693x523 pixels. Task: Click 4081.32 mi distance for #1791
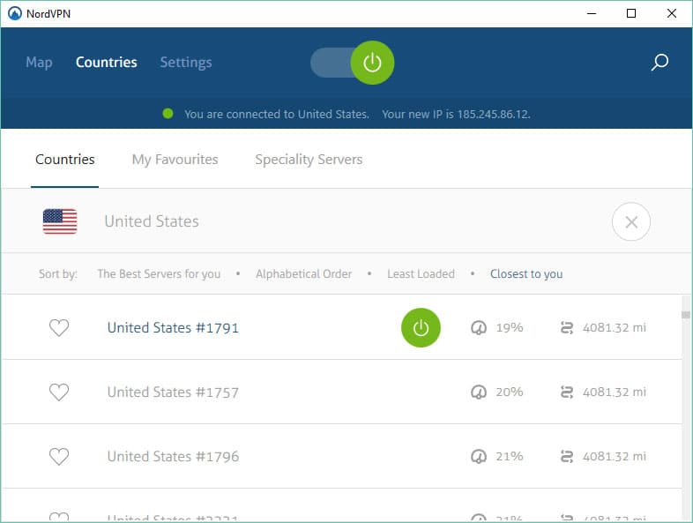click(x=615, y=327)
